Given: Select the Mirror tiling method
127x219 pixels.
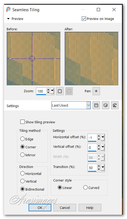Looking at the screenshot, I should click(22, 155).
